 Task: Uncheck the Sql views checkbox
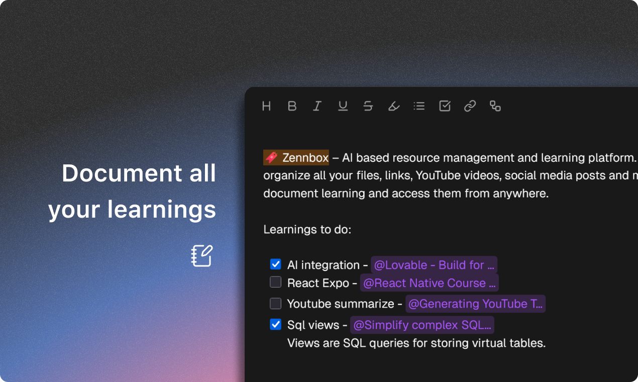tap(275, 325)
